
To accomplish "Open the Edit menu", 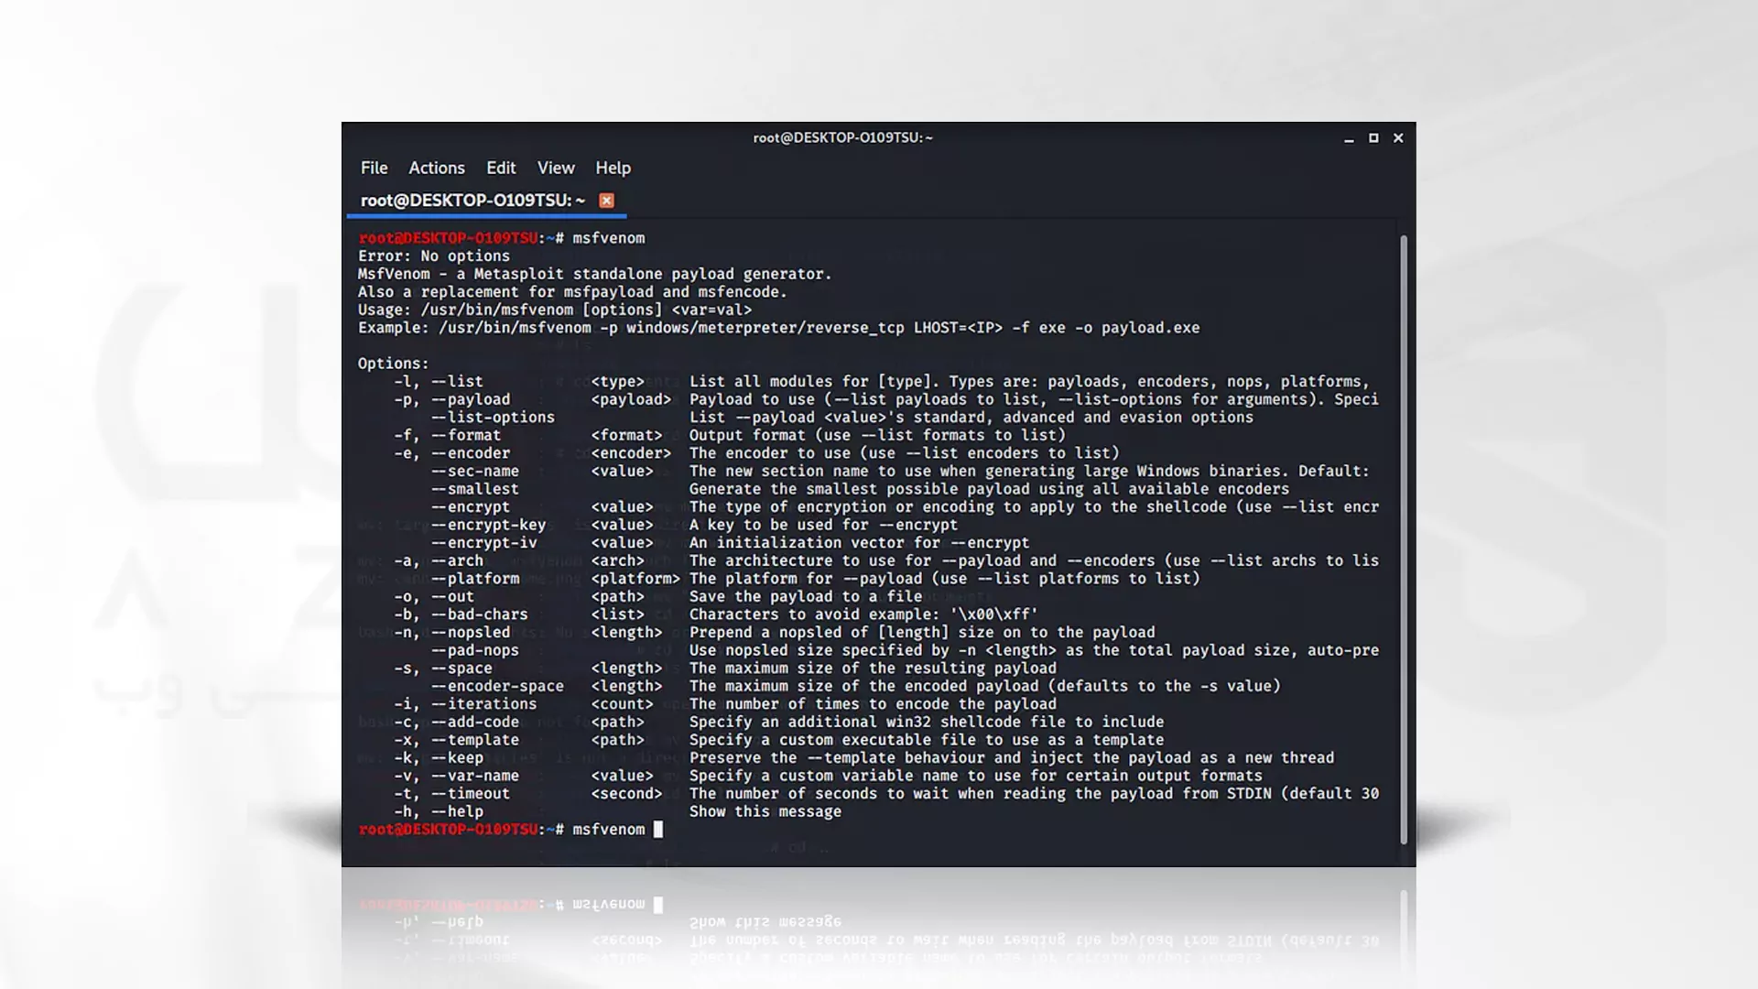I will [x=501, y=168].
